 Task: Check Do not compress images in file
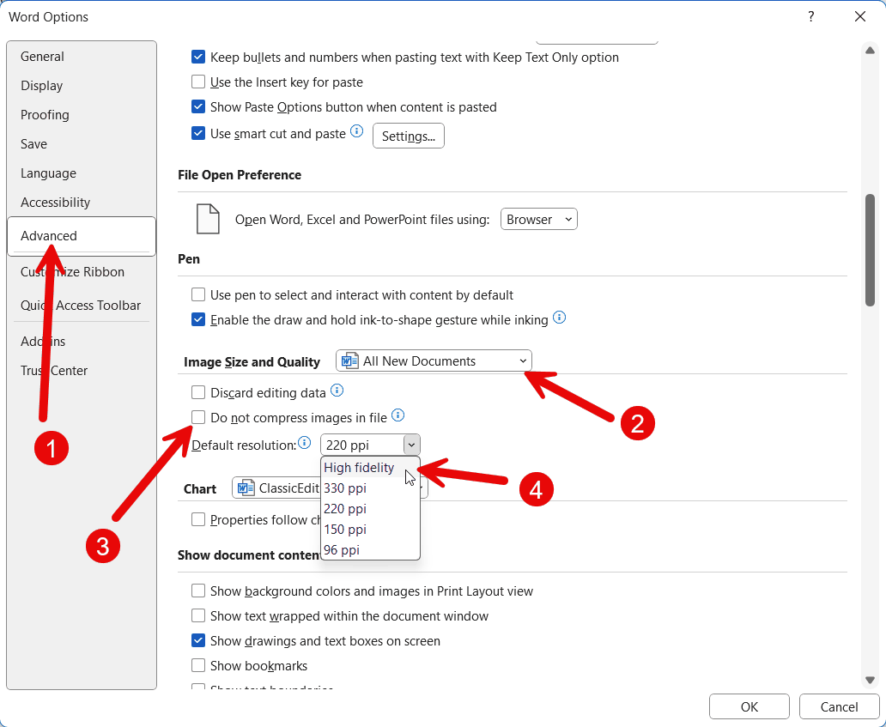(x=197, y=417)
